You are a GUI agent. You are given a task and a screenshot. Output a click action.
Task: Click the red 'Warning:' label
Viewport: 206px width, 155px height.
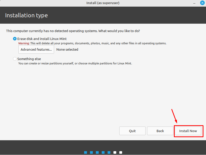pyautogui.click(x=24, y=43)
